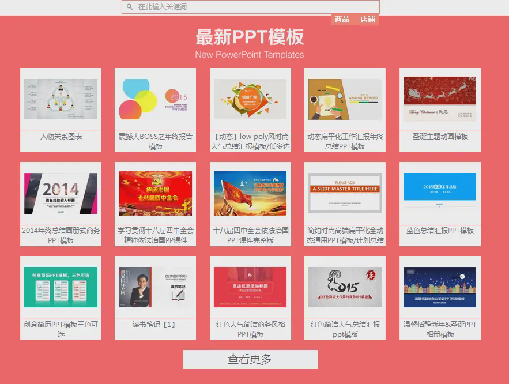Click the 创意简历PPT模板三色可选 title link
509x384 pixels.
61,329
